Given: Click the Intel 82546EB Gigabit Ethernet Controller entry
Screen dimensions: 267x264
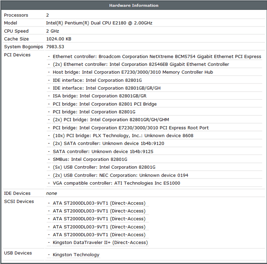Looking at the screenshot, I should pyautogui.click(x=141, y=64).
